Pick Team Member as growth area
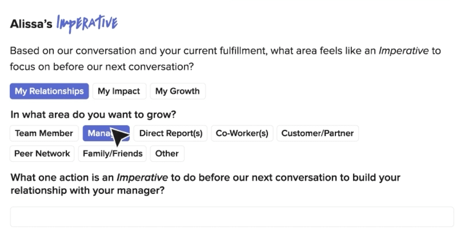 tap(44, 133)
